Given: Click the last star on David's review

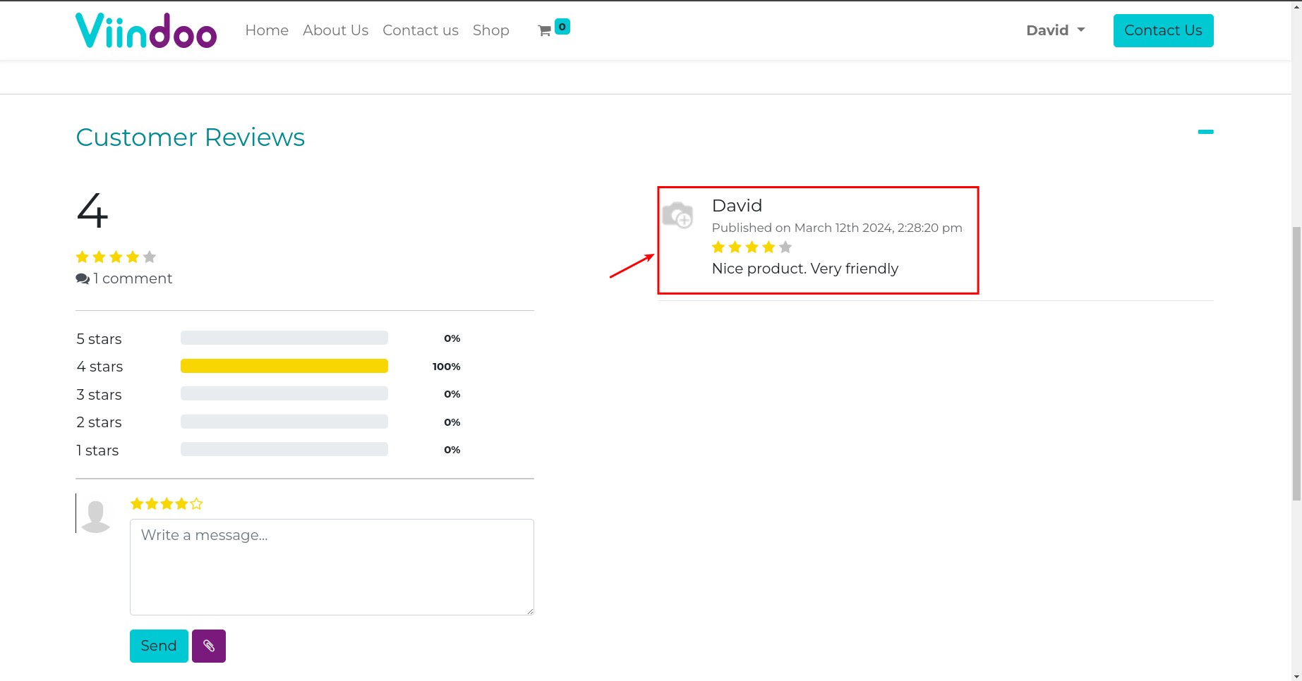Looking at the screenshot, I should pyautogui.click(x=785, y=247).
